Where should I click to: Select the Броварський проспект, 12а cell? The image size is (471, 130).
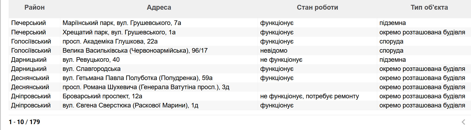pos(102,96)
